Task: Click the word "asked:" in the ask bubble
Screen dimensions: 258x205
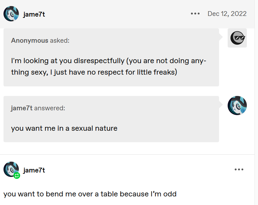Action: 60,40
